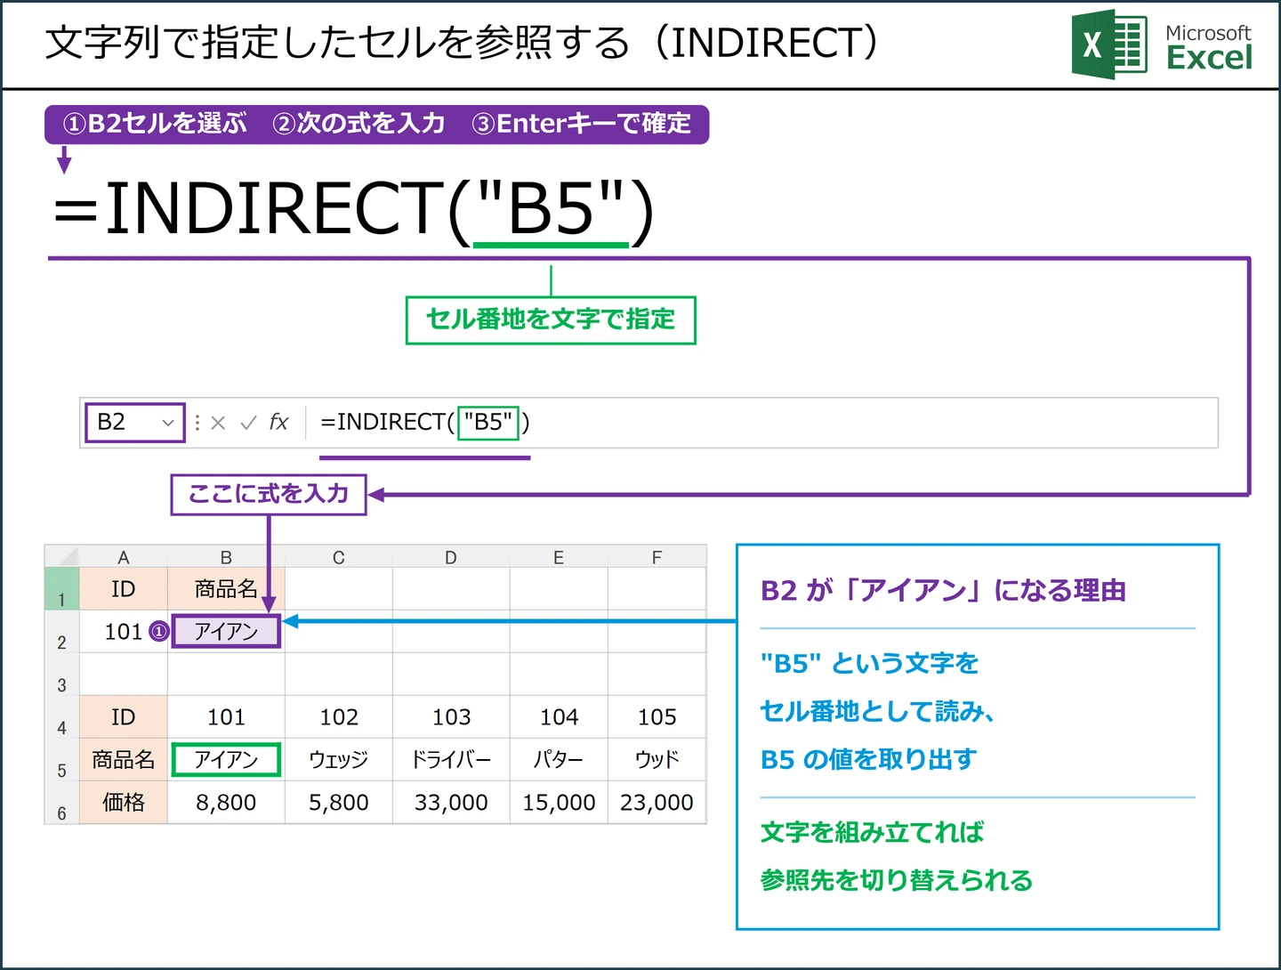Select row 3 header
Screen dimensions: 1281x970
(62, 675)
